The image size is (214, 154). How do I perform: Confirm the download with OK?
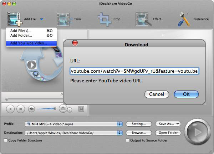186,94
